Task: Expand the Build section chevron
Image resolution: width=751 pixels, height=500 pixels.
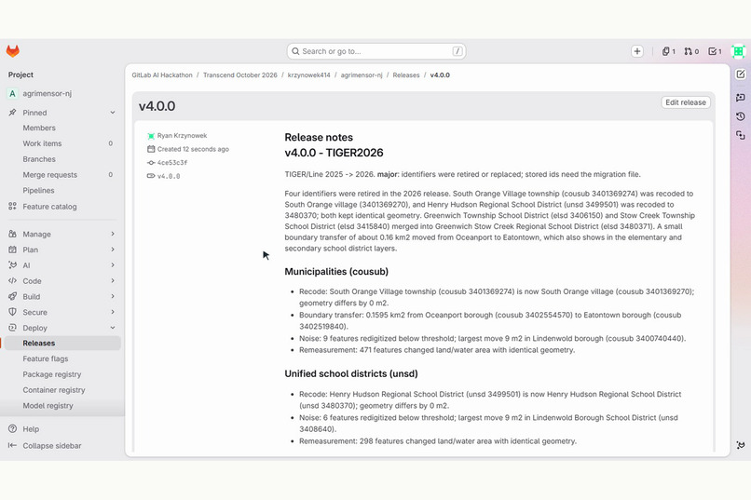Action: coord(113,296)
